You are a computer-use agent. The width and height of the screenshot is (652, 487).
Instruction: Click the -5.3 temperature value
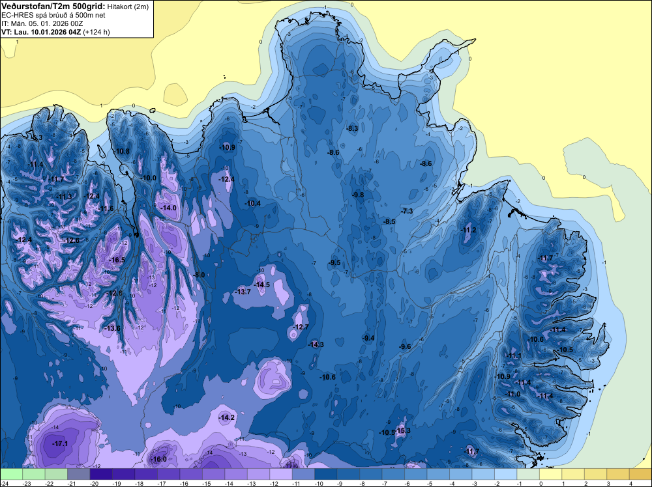[x=37, y=138]
